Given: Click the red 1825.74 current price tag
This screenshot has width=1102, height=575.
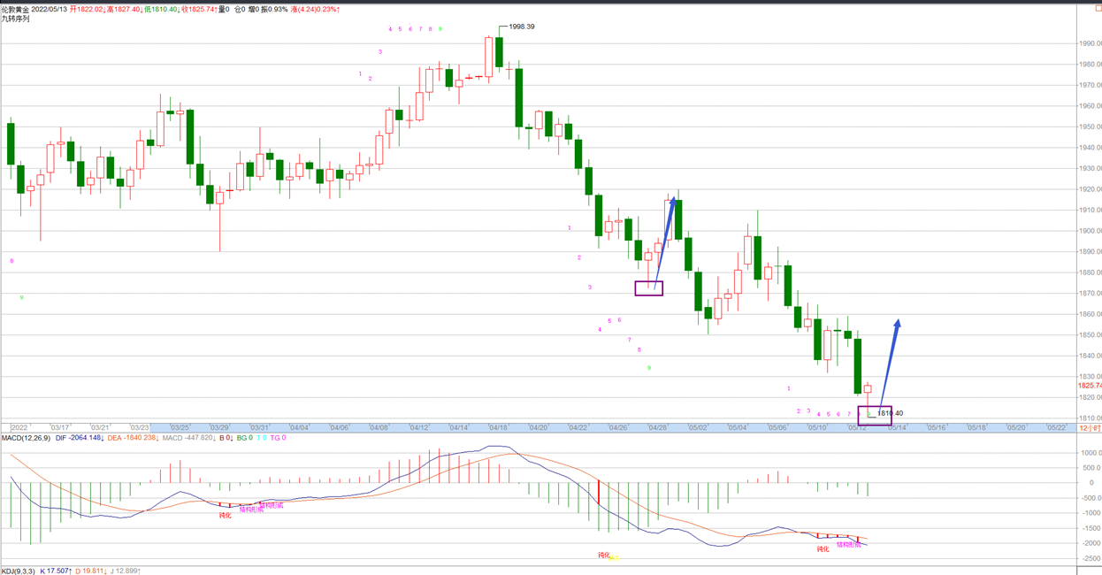Looking at the screenshot, I should [1090, 386].
